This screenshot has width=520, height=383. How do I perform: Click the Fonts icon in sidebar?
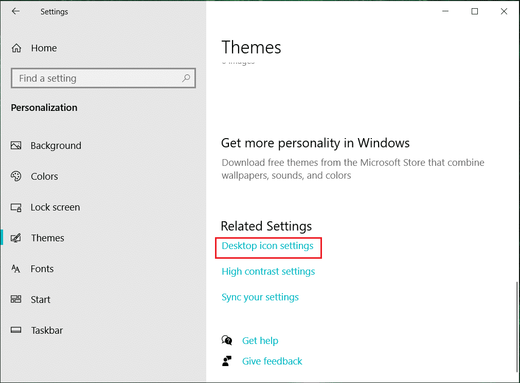pos(16,269)
